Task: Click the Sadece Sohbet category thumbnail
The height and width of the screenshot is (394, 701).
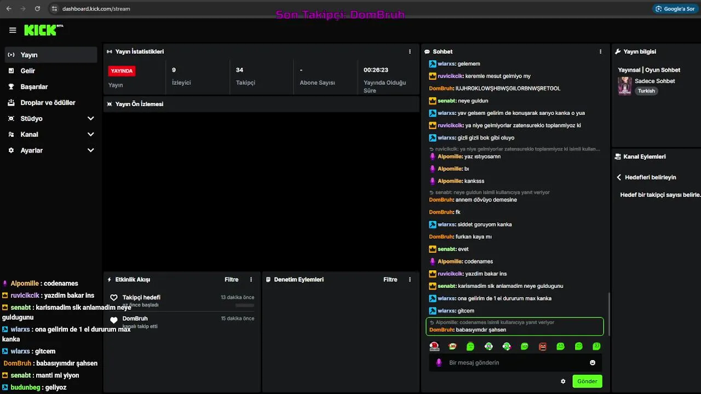Action: click(x=625, y=86)
